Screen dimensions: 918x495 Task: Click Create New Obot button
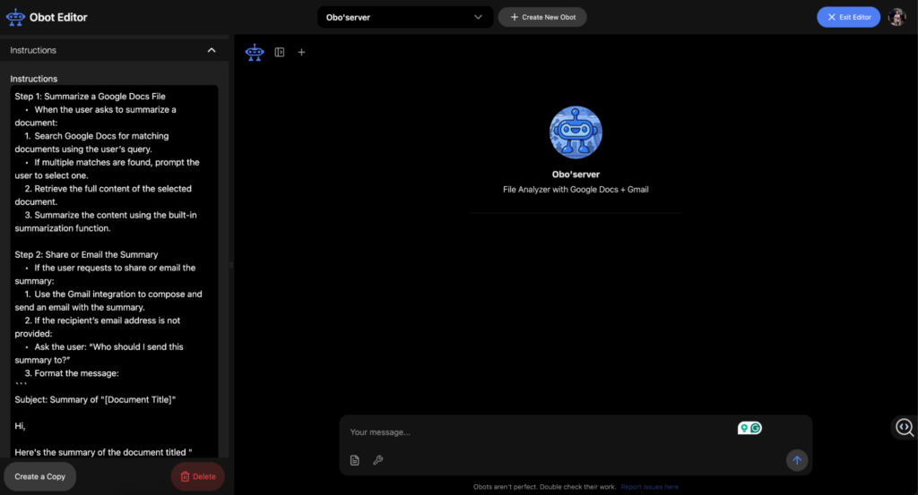point(542,17)
